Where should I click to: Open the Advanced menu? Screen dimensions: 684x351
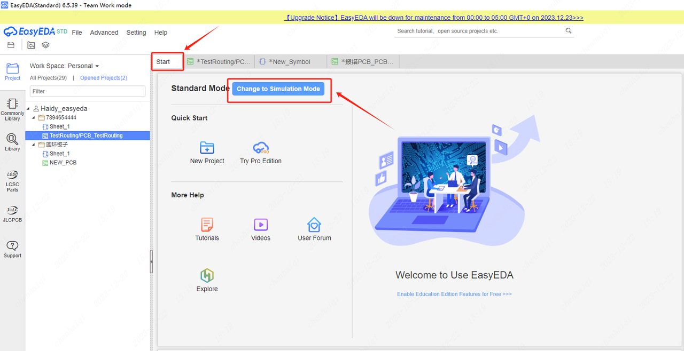104,33
